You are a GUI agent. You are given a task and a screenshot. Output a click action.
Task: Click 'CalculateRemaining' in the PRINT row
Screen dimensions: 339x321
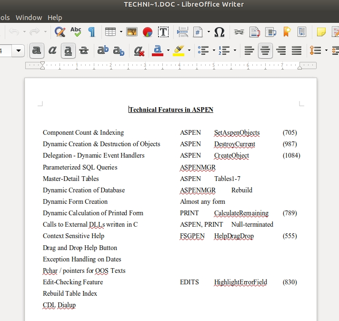[241, 213]
